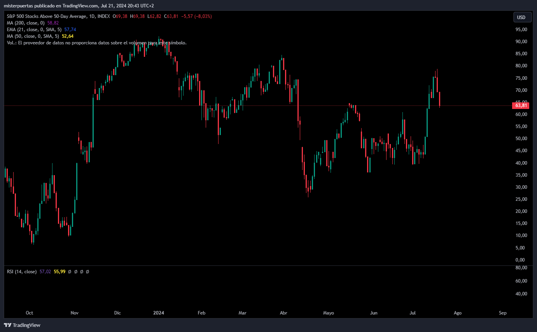The width and height of the screenshot is (537, 332).
Task: Click the 35,00 price axis label
Action: [x=521, y=175]
